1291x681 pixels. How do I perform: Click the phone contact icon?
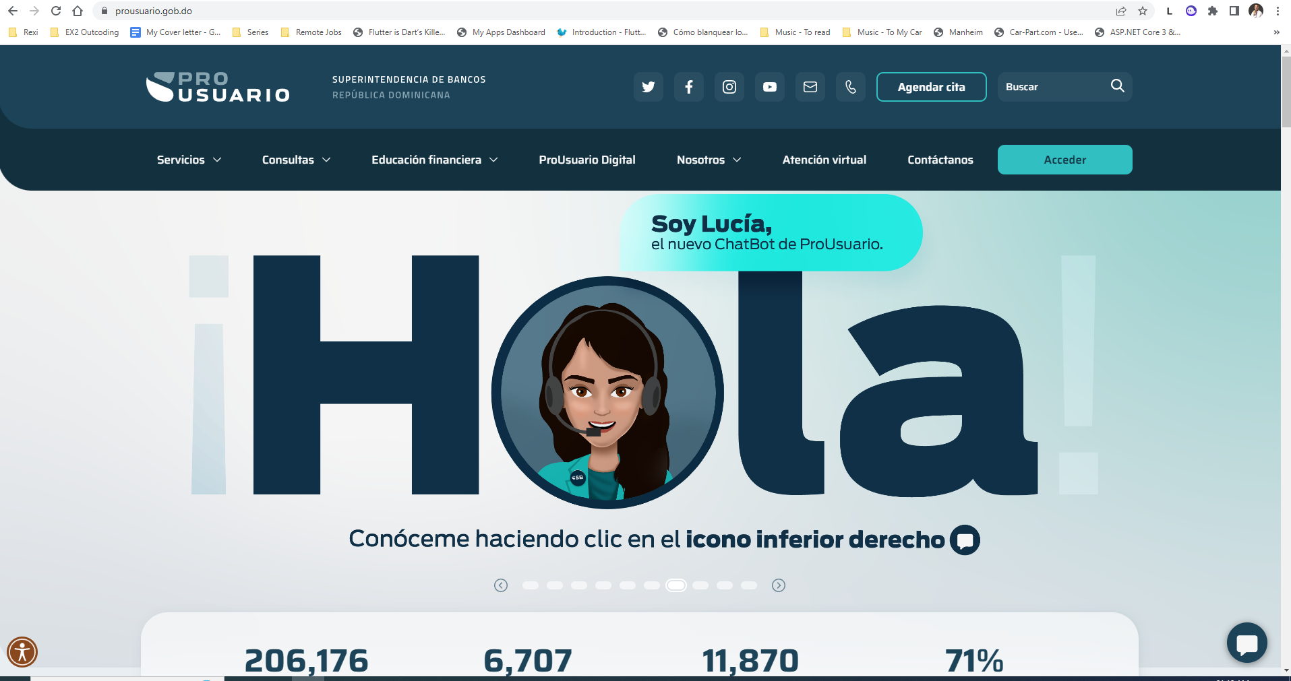pos(850,87)
